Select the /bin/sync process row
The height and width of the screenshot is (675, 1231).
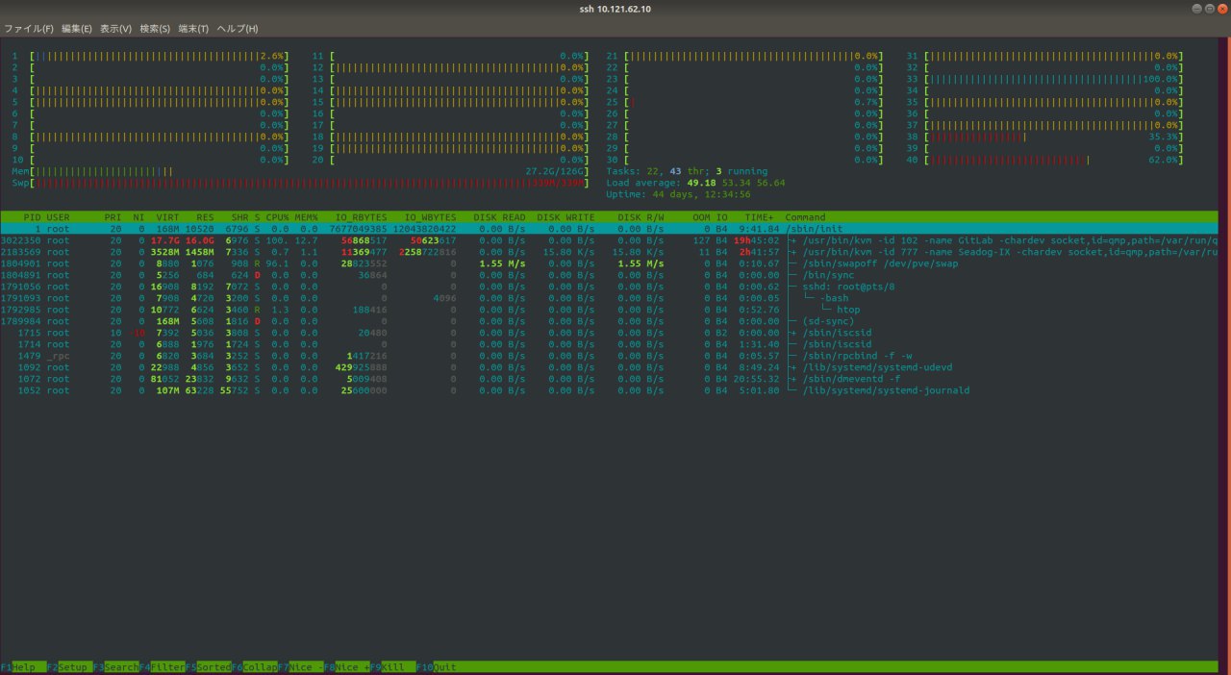click(x=609, y=275)
